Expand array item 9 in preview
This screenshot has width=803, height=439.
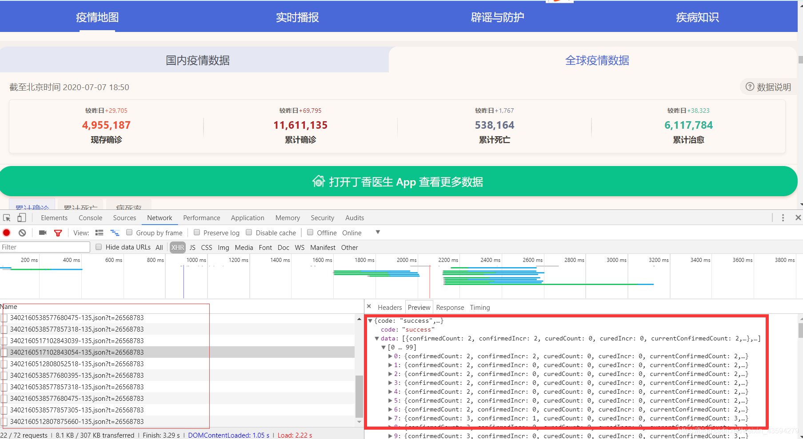click(390, 436)
